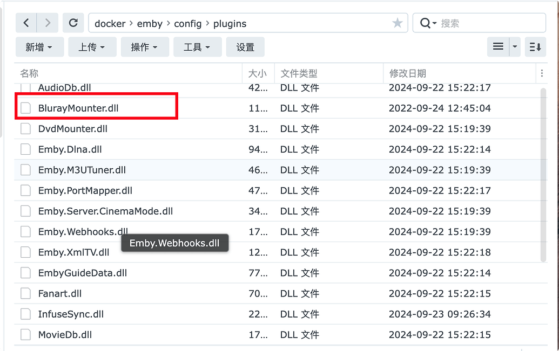Open the 操作 dropdown menu
This screenshot has height=351, width=559.
[x=145, y=46]
